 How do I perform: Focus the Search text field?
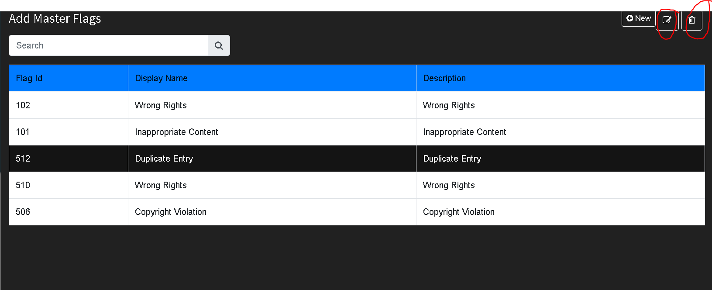[x=108, y=45]
